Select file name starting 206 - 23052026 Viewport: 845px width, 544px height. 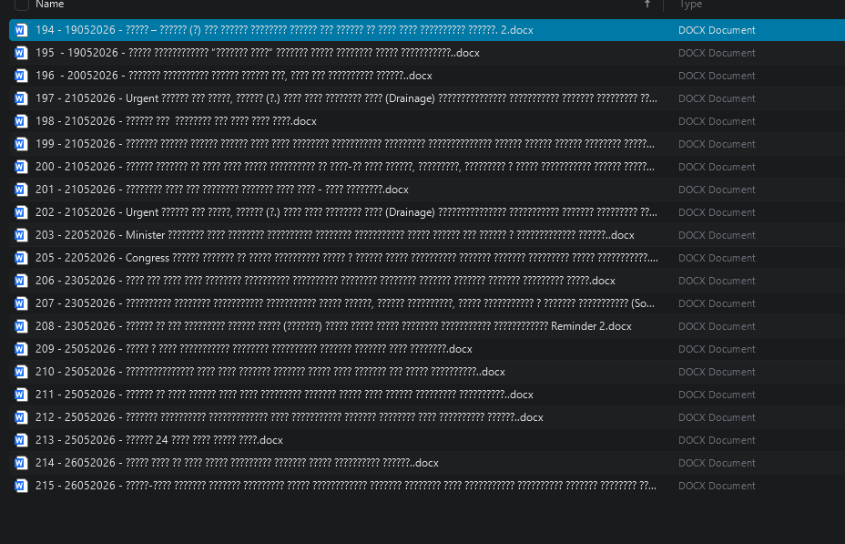click(325, 281)
